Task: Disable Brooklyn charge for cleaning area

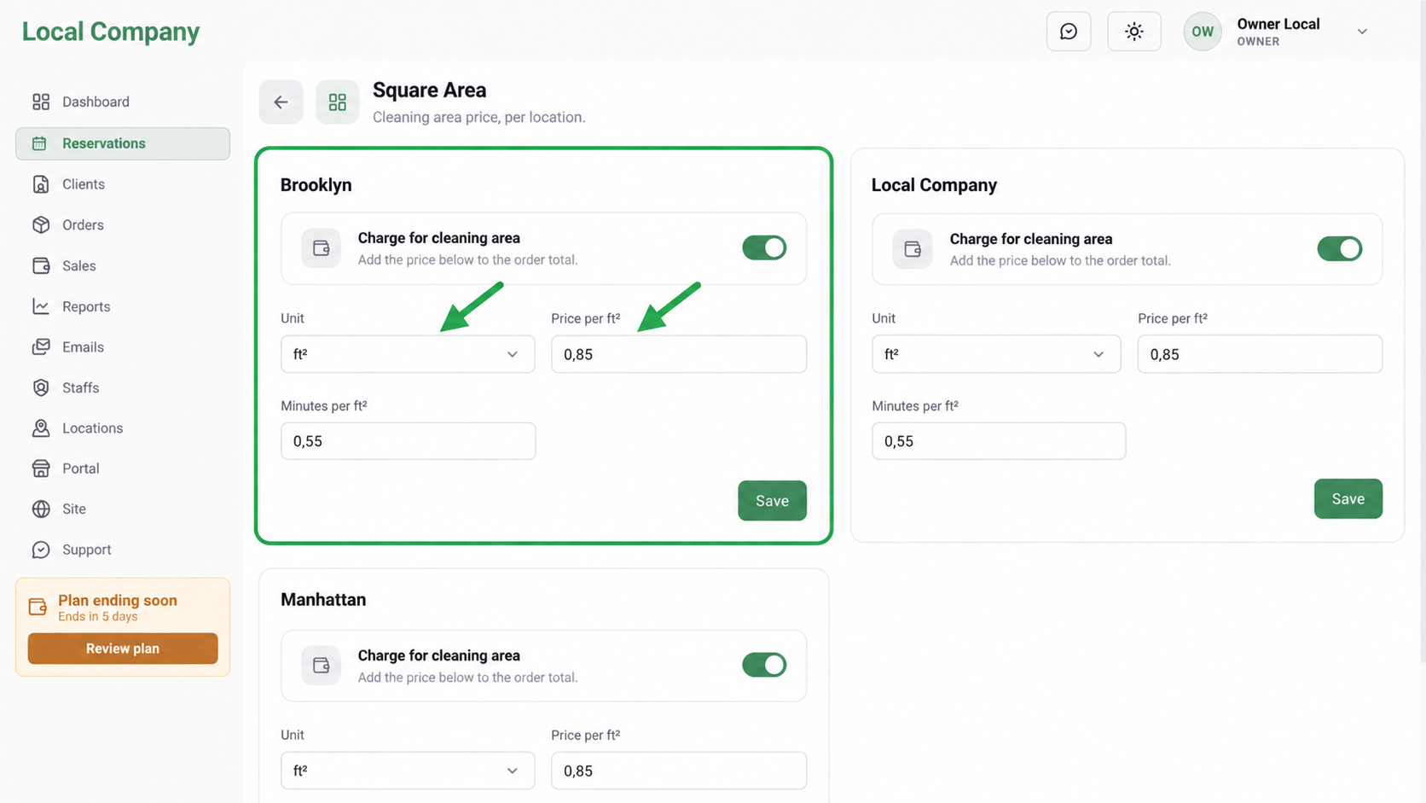Action: [764, 248]
